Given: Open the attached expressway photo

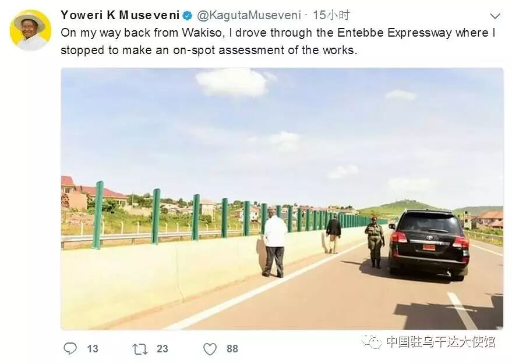Looking at the screenshot, I should coord(282,199).
